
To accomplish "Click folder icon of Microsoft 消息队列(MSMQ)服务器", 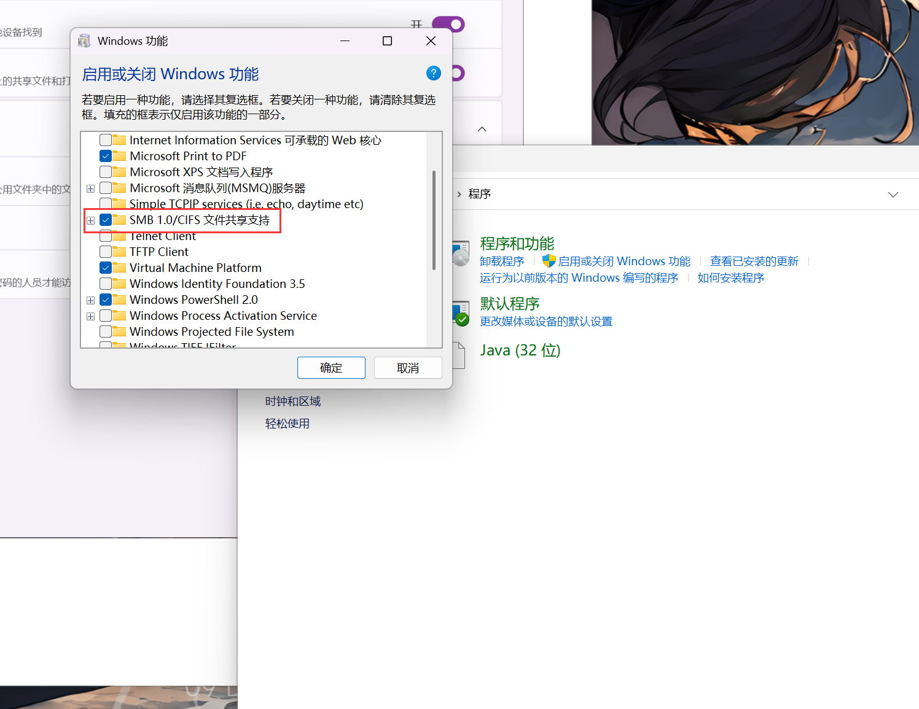I will [119, 188].
